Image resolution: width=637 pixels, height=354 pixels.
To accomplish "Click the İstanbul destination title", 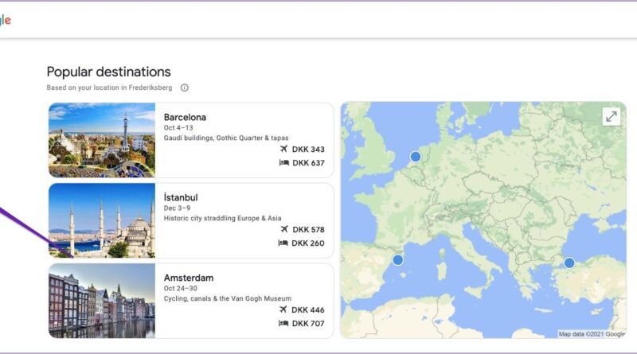I will click(x=181, y=197).
